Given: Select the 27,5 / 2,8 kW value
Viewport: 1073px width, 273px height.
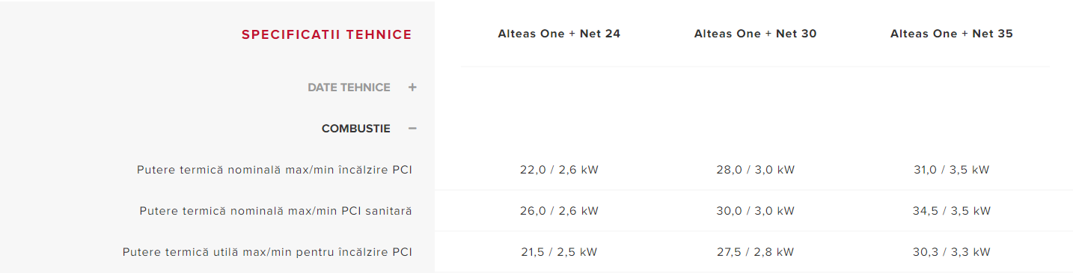Looking at the screenshot, I should pos(756,252).
